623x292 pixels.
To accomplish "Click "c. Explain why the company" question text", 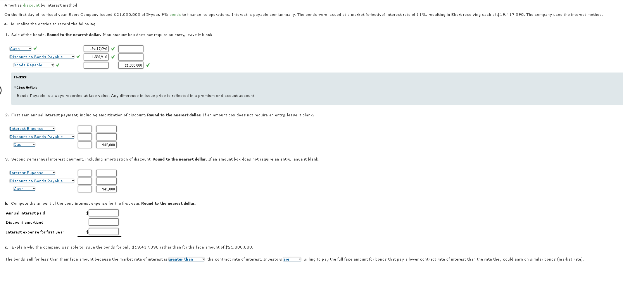I will click(129, 247).
